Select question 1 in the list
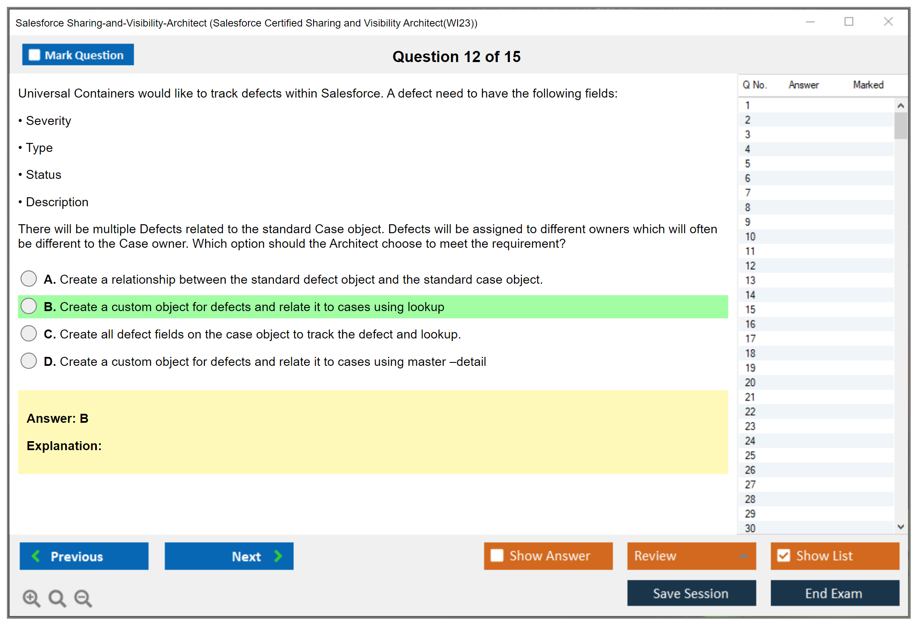 point(748,105)
